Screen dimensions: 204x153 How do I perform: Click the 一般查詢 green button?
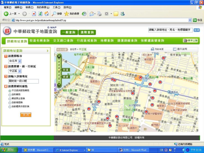point(69,32)
